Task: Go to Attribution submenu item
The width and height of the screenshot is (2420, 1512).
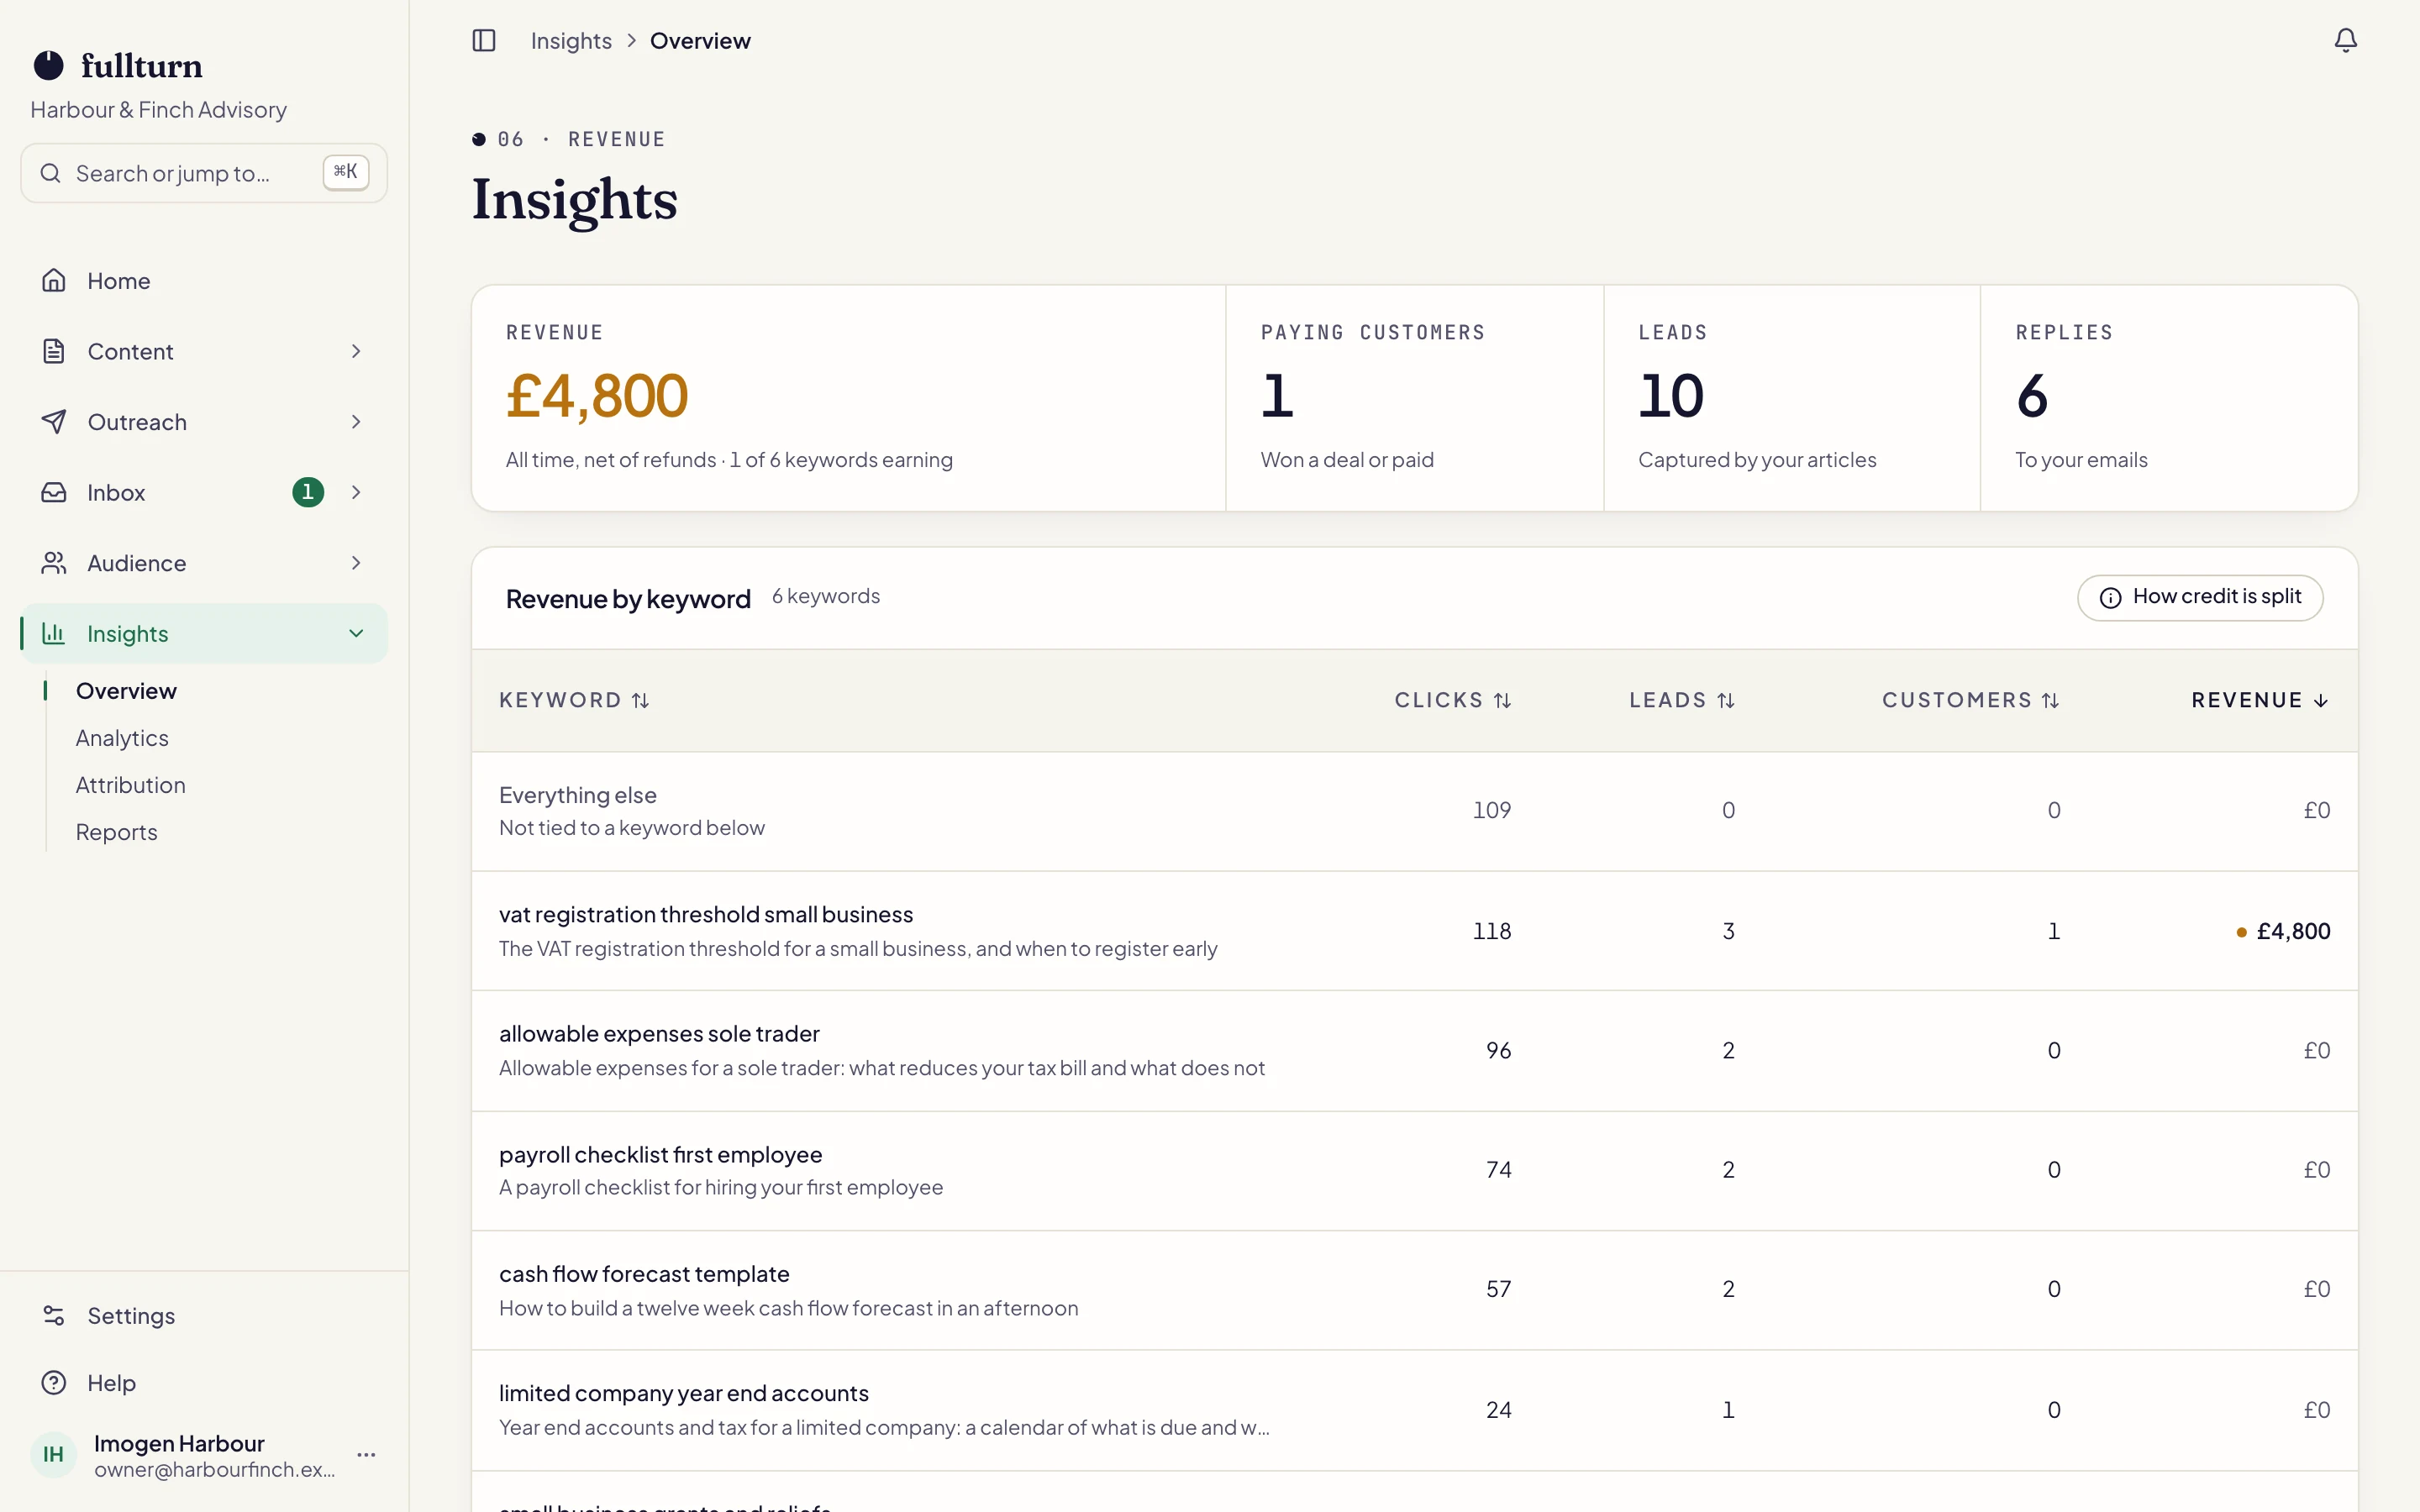Action: [131, 785]
